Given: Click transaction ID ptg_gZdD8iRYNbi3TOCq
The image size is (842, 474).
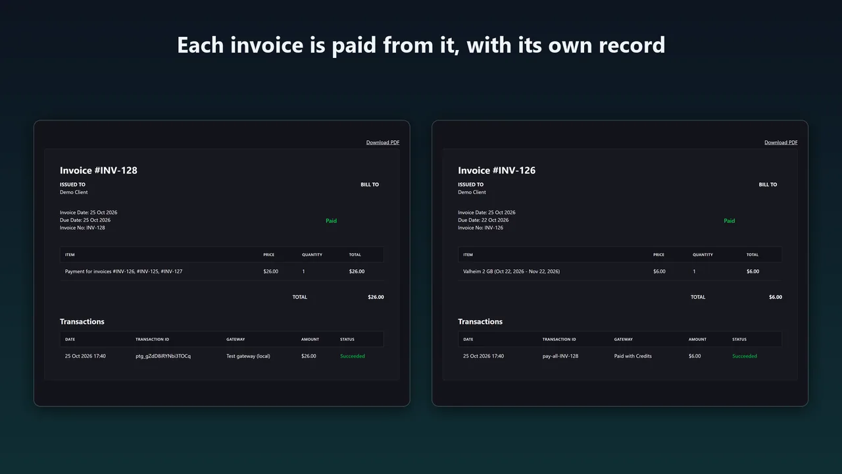Looking at the screenshot, I should (163, 356).
